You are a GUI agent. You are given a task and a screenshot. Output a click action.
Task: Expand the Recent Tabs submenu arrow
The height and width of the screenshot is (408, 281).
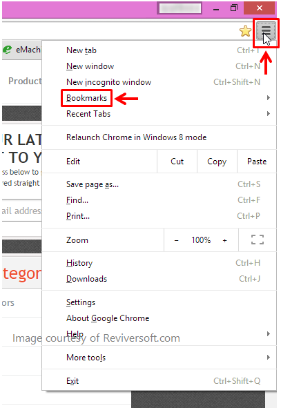coord(269,114)
